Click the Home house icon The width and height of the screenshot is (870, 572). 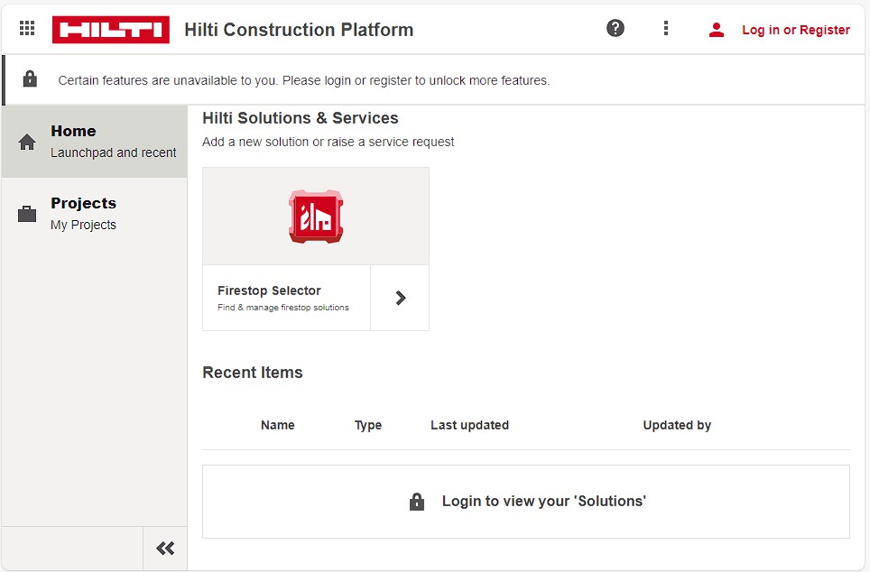pos(27,142)
